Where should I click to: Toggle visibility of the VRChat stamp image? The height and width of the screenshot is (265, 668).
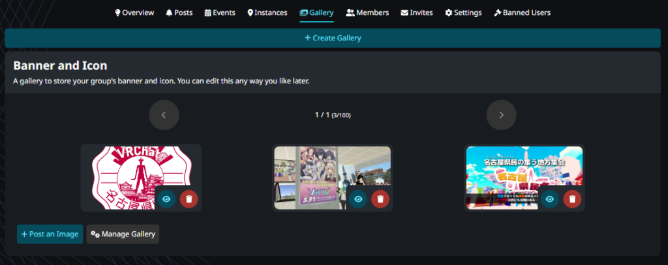(x=166, y=199)
